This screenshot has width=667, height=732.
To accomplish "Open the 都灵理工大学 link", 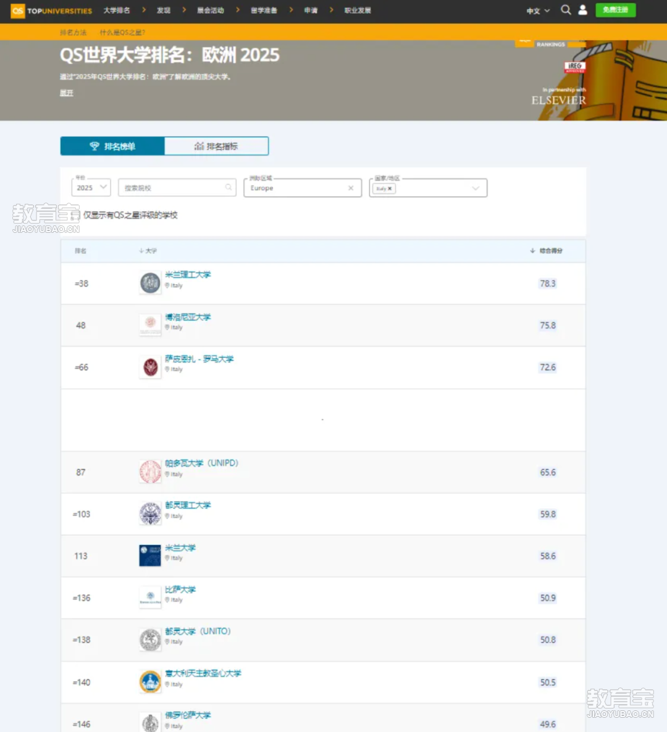I will coord(188,505).
